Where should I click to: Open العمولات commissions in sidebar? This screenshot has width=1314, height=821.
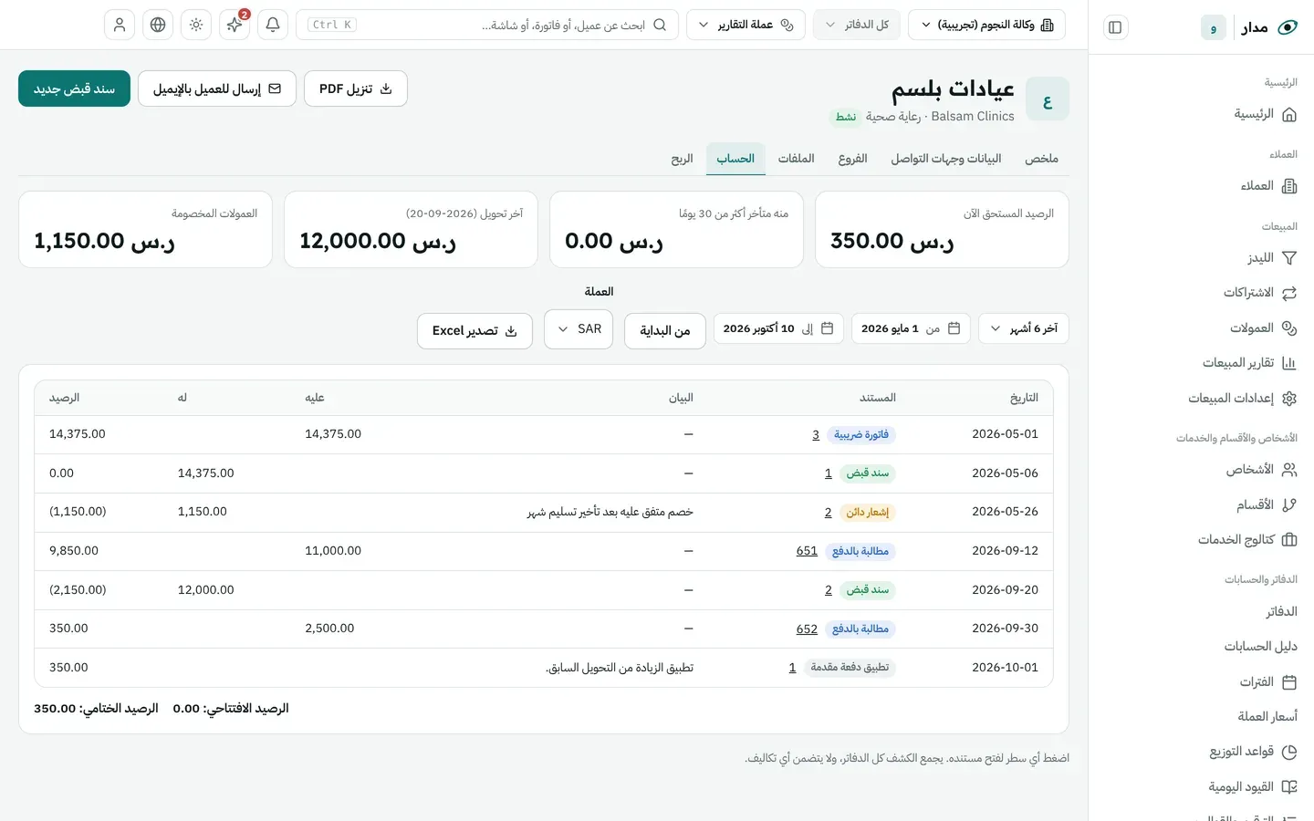tap(1263, 328)
